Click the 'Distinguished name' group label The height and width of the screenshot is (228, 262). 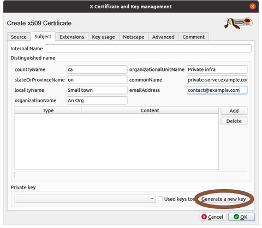[x=33, y=58]
